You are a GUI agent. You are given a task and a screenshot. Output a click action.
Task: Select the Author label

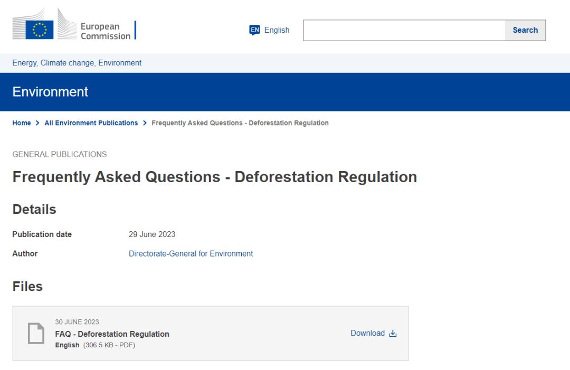(25, 254)
